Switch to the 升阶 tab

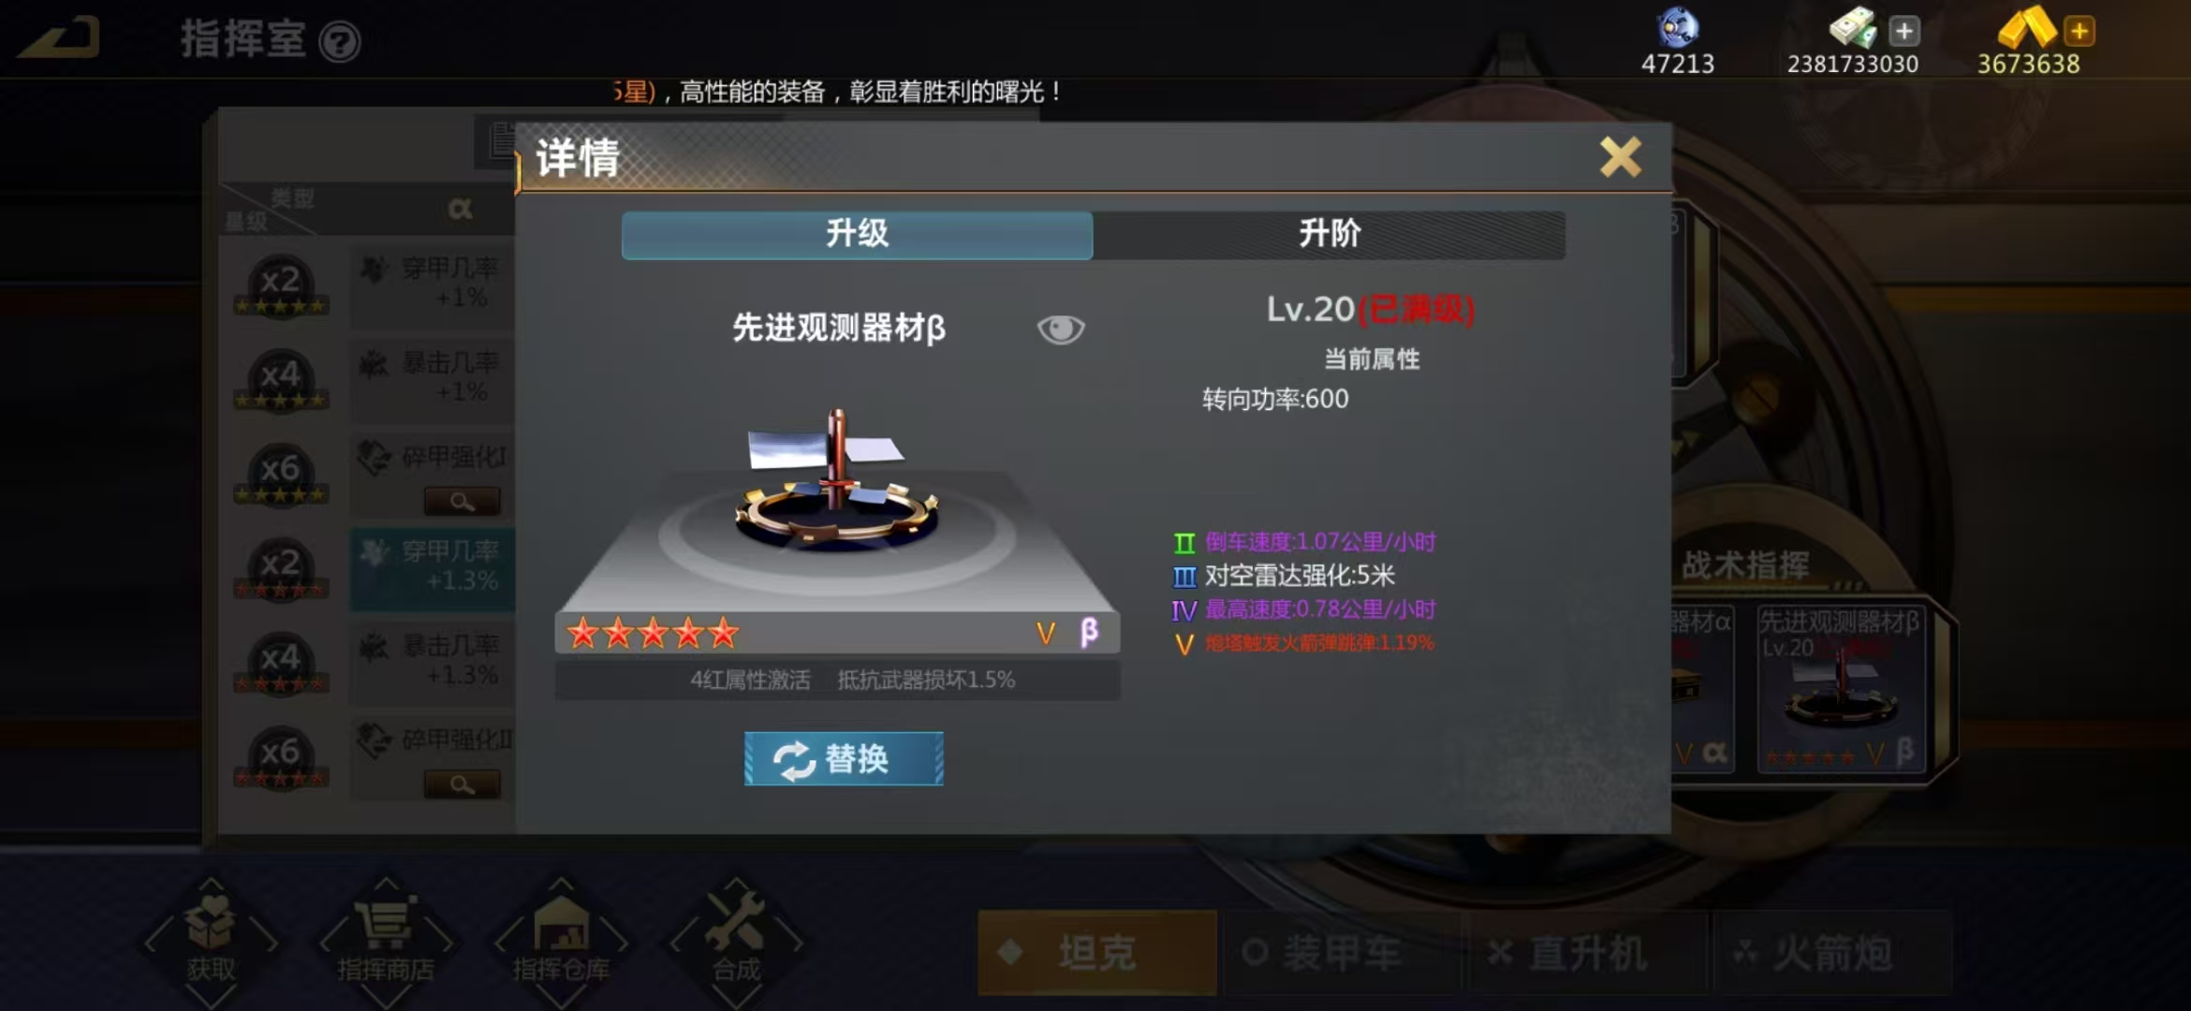click(x=1330, y=234)
